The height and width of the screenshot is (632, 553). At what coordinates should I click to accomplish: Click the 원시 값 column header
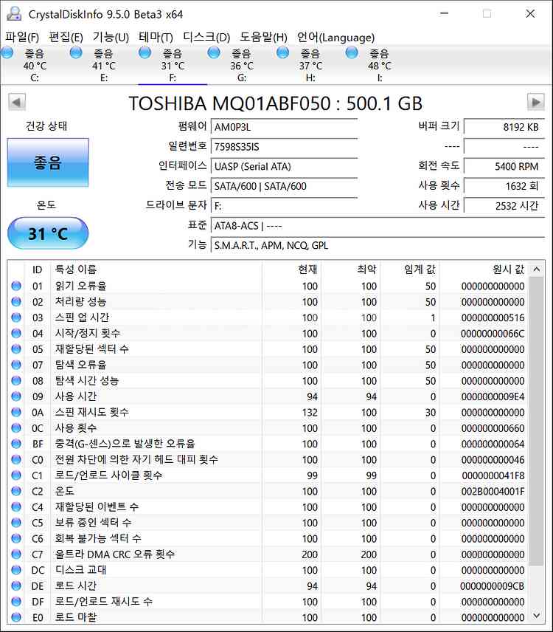(x=484, y=269)
